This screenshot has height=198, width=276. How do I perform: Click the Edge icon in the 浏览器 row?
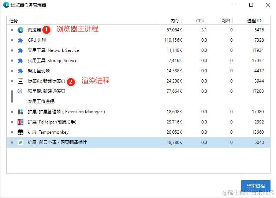click(x=20, y=30)
